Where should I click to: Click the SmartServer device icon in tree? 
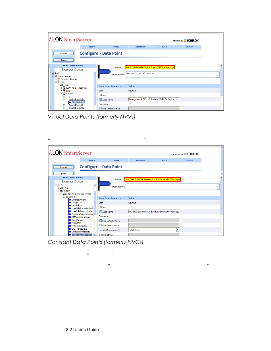click(x=56, y=76)
